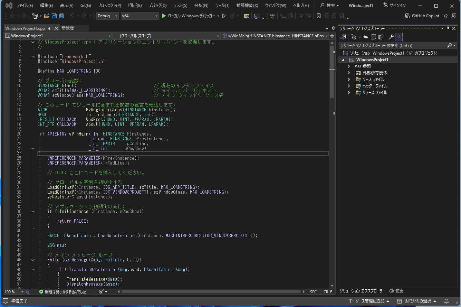This screenshot has height=307, width=461.
Task: Click the Visual Studio logo icon
Action: (x=9, y=6)
